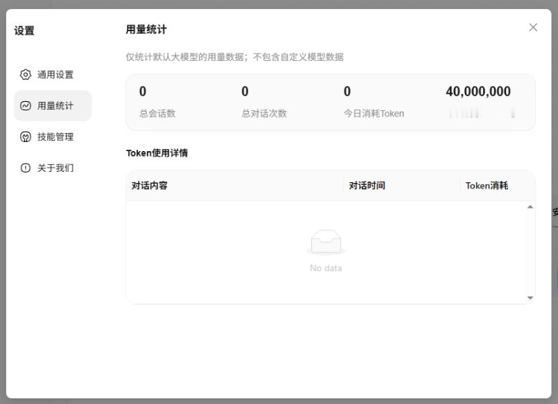Viewport: 558px width, 404px height.
Task: Click the info icon beside 关于我们
Action: click(x=25, y=168)
